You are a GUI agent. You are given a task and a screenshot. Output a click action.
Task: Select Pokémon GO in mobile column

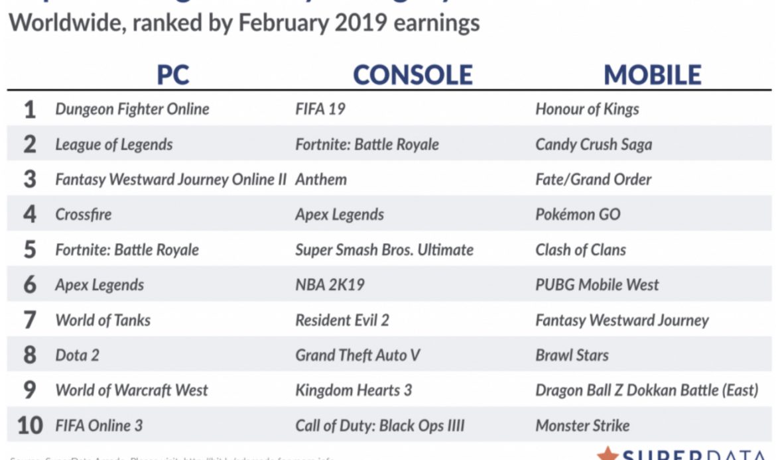click(x=578, y=215)
